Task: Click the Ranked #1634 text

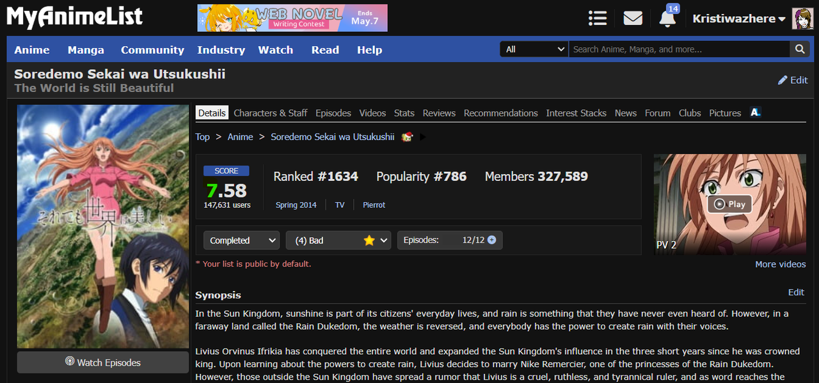Action: point(316,176)
